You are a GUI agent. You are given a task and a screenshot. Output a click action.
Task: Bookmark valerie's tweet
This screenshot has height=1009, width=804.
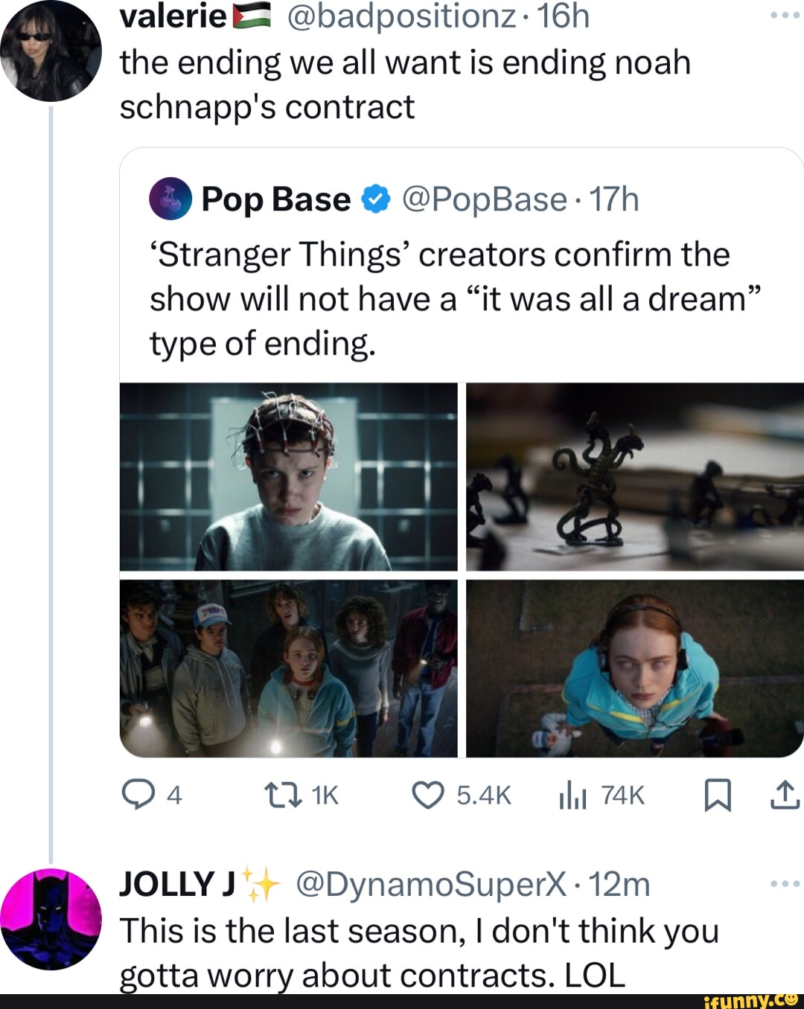(x=717, y=796)
